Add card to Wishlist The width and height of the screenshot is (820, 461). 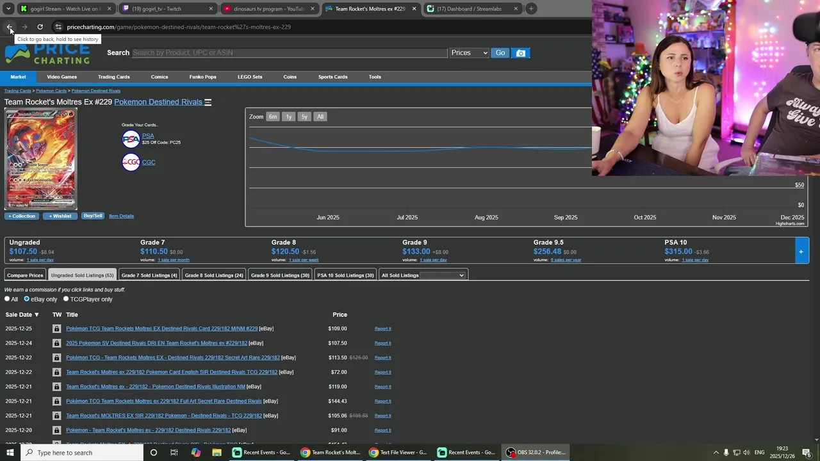click(x=60, y=216)
